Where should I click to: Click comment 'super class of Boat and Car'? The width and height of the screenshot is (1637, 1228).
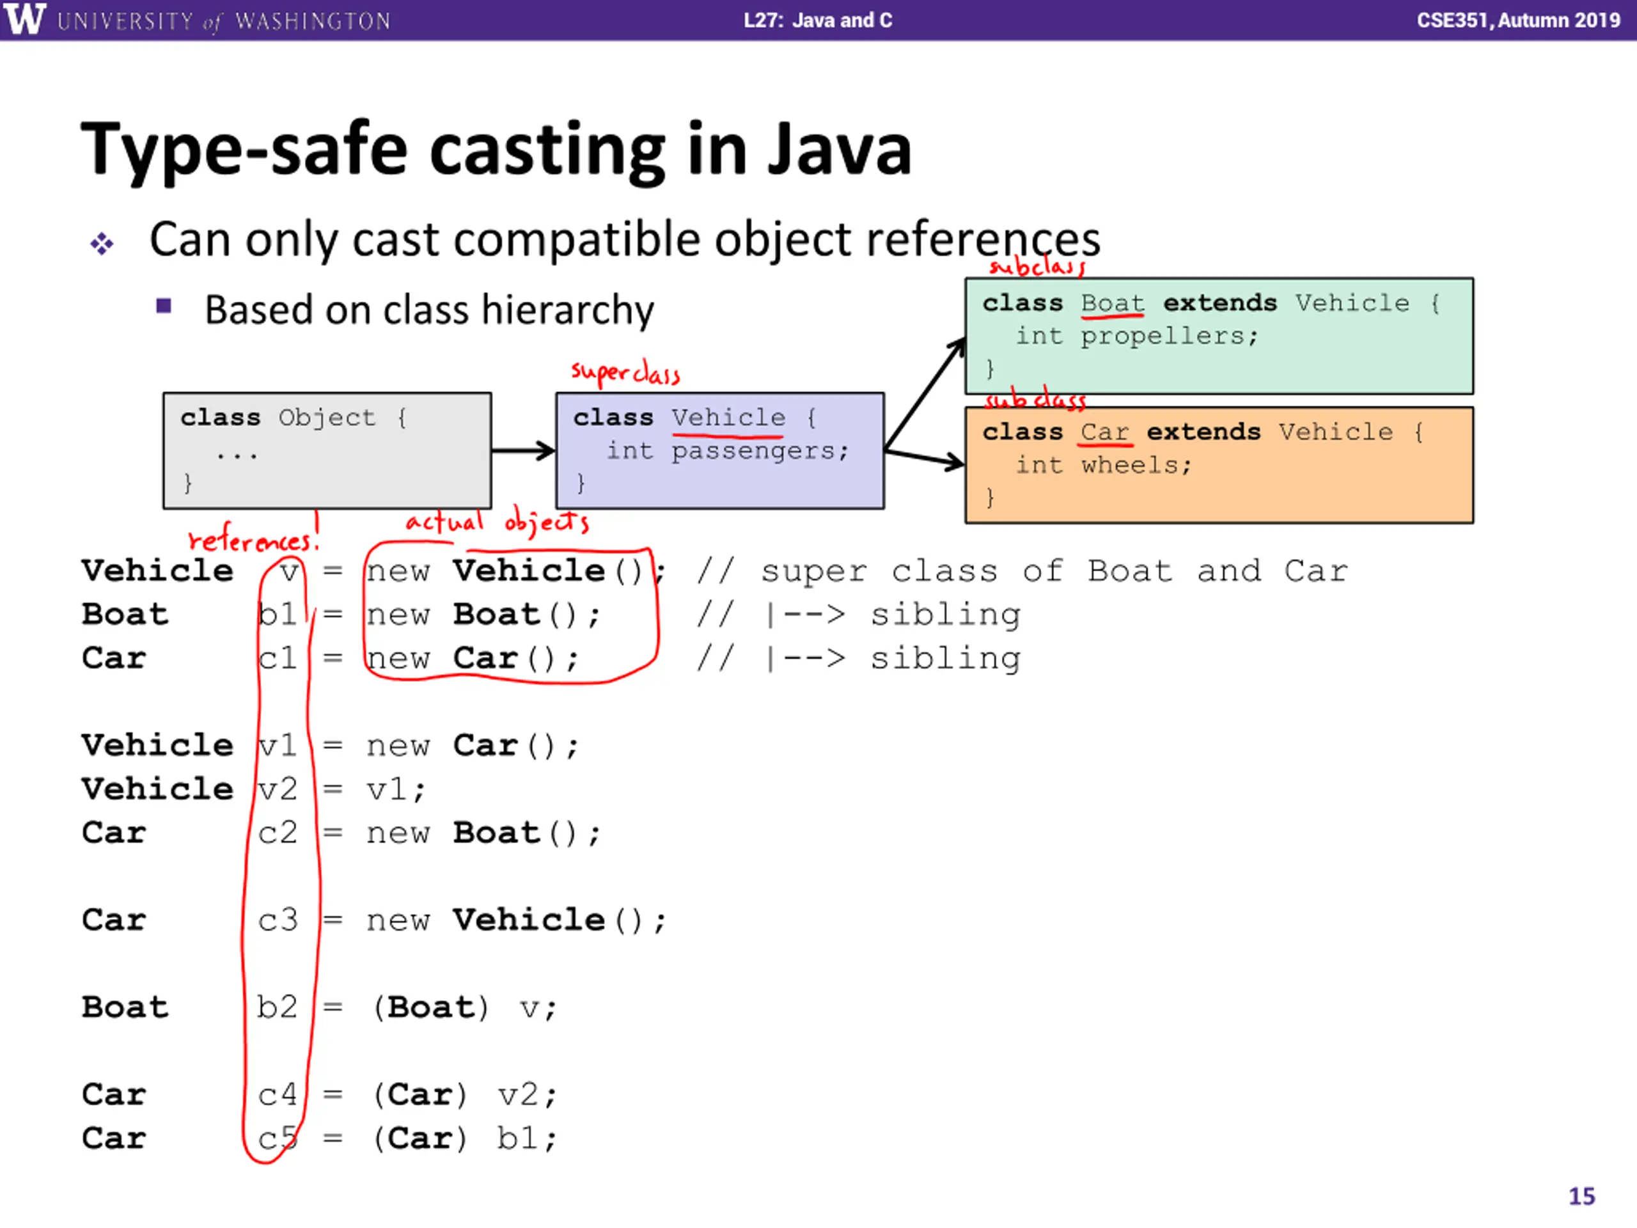pos(1054,571)
